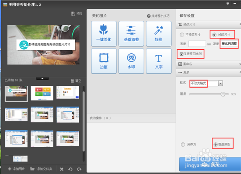Click 添加文件夹 to add a folder
The image size is (241, 174).
click(41, 169)
